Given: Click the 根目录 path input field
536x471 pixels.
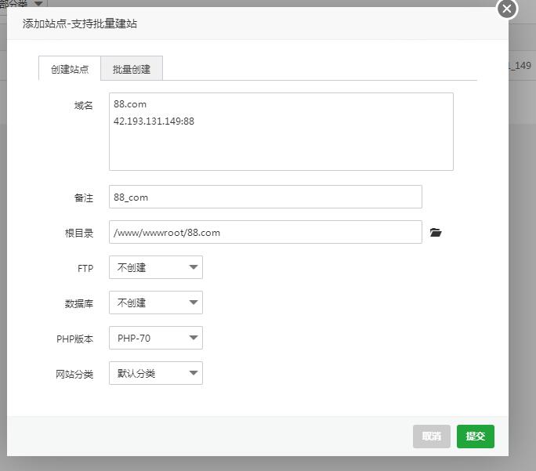Looking at the screenshot, I should 265,232.
